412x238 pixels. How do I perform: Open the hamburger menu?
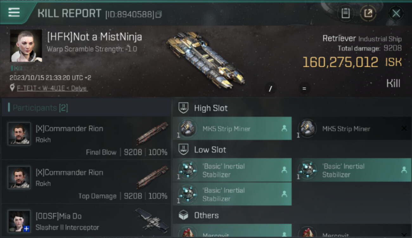tap(14, 13)
